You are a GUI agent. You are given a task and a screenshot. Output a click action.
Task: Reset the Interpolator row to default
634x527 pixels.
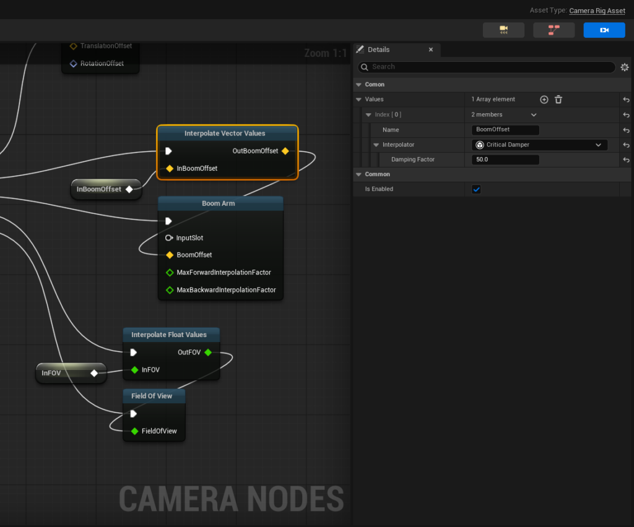(627, 145)
